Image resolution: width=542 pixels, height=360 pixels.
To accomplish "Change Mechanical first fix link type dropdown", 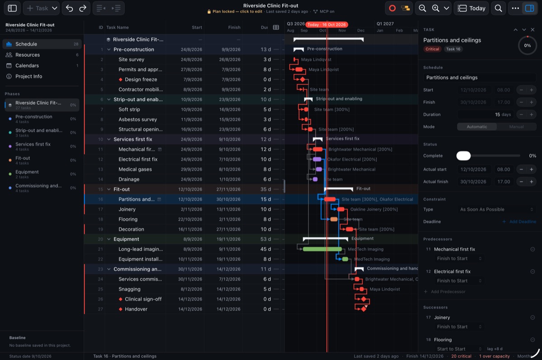I will (459, 258).
